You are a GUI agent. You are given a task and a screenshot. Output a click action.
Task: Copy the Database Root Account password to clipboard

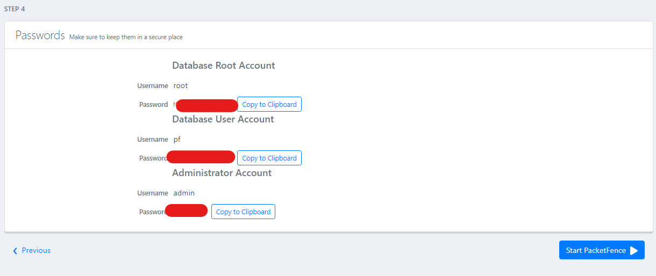(269, 104)
